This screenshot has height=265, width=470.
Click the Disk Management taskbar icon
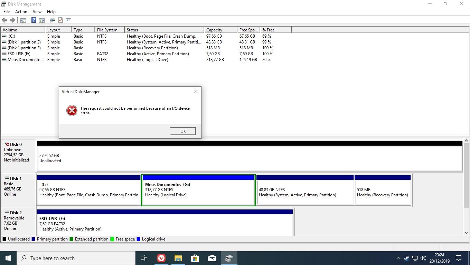(229, 258)
